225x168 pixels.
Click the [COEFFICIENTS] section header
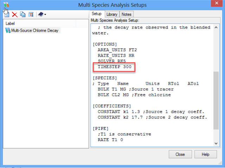point(112,106)
